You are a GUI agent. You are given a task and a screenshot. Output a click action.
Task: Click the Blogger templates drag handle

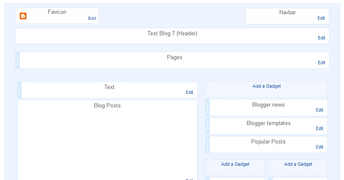coord(207,126)
